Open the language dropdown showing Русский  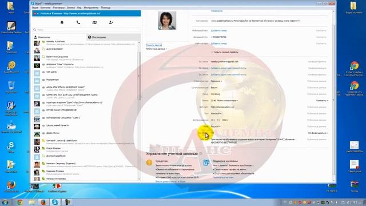(x=216, y=126)
